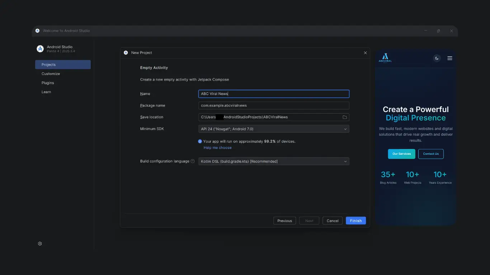Go back with the Previous button
This screenshot has height=275, width=490.
[x=285, y=221]
